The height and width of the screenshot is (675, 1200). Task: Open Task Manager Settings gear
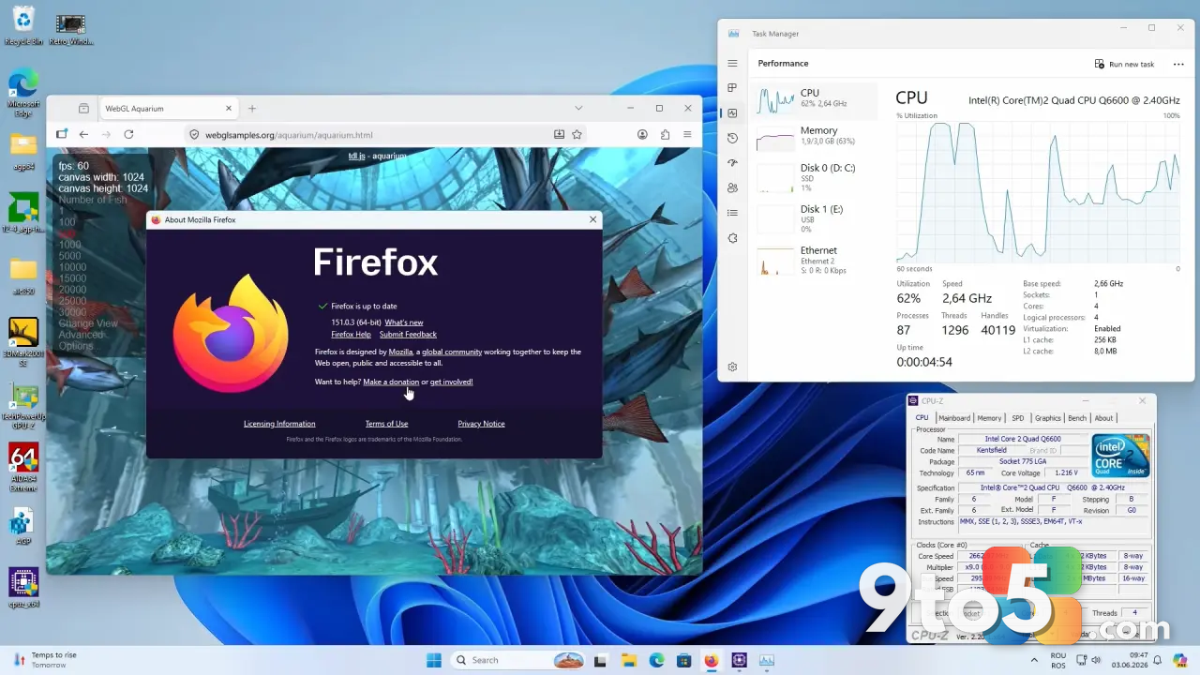pos(732,367)
